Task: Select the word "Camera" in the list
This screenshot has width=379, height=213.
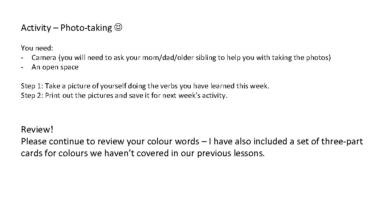Action: [44, 58]
